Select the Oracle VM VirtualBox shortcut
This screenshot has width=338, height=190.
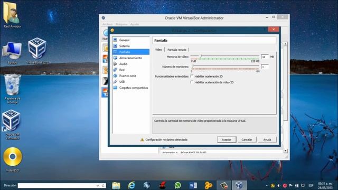coord(12,125)
